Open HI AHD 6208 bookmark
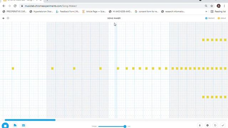 click(120, 11)
